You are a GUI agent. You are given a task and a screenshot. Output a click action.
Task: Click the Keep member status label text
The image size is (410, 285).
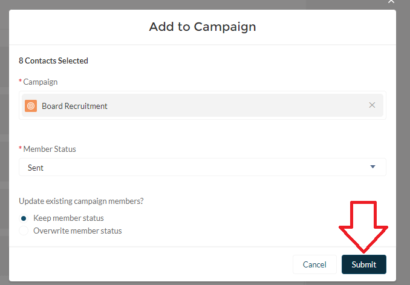[x=68, y=218]
